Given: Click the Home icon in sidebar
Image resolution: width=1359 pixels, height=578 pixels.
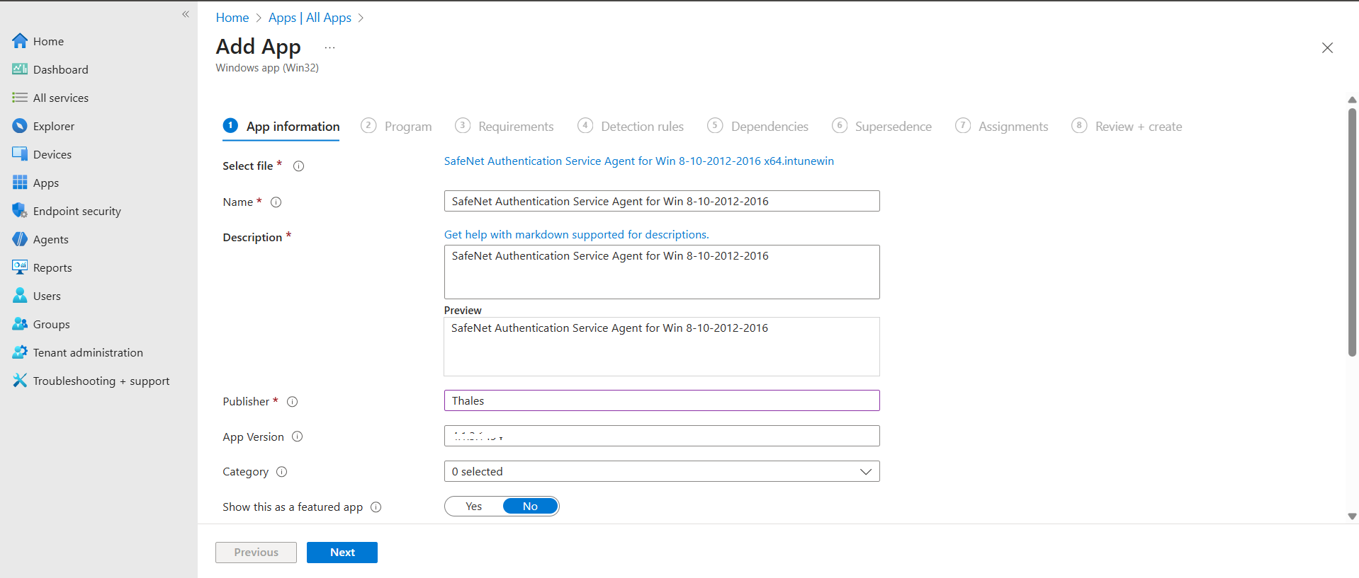Looking at the screenshot, I should click(20, 41).
